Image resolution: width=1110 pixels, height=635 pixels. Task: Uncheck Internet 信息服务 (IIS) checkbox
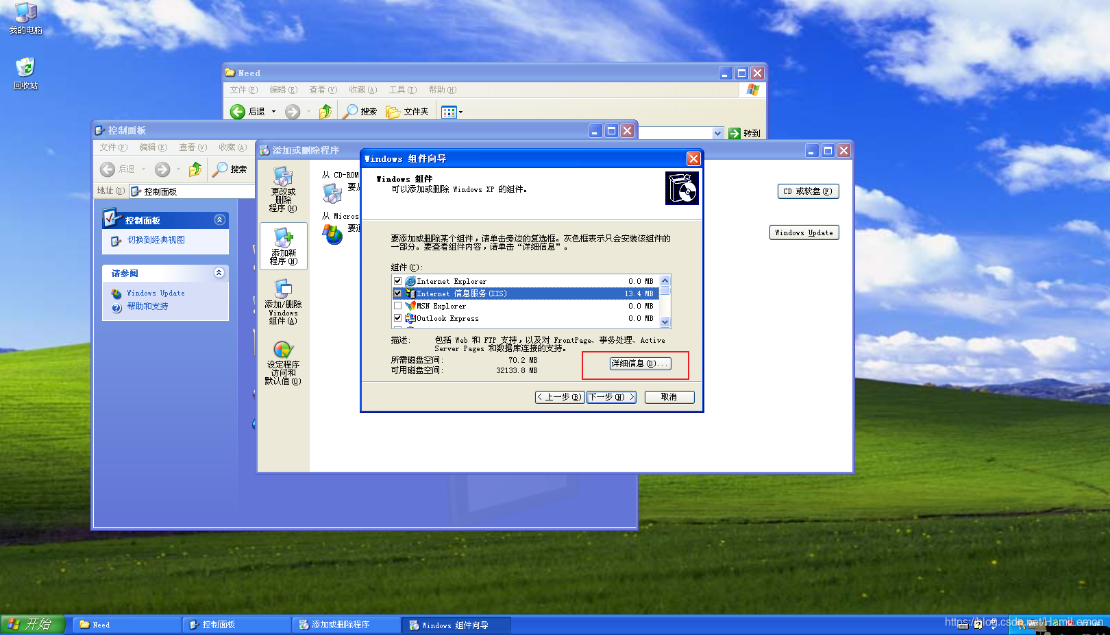(398, 293)
